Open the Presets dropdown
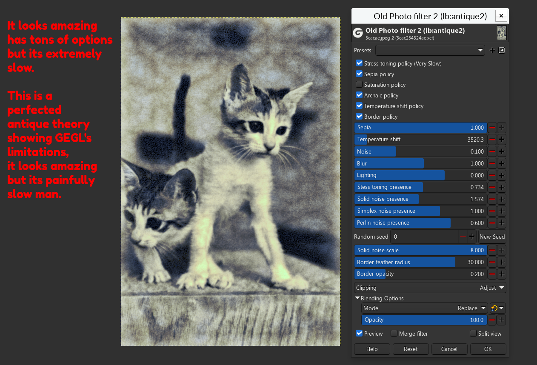This screenshot has width=537, height=365. 430,50
